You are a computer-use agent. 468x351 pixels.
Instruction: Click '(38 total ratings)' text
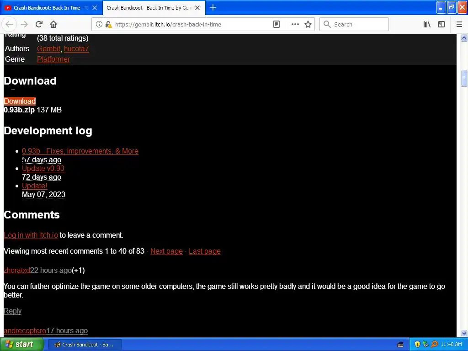[63, 38]
